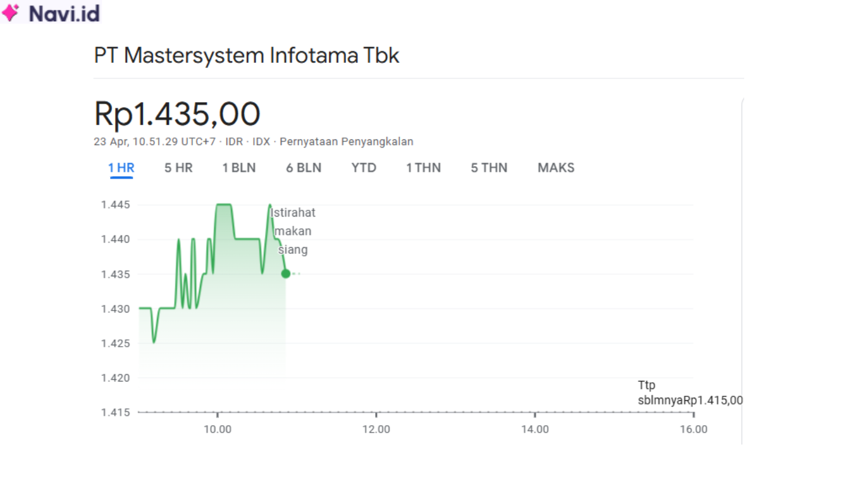Click the 1.430 price axis label
The width and height of the screenshot is (850, 478).
point(115,309)
